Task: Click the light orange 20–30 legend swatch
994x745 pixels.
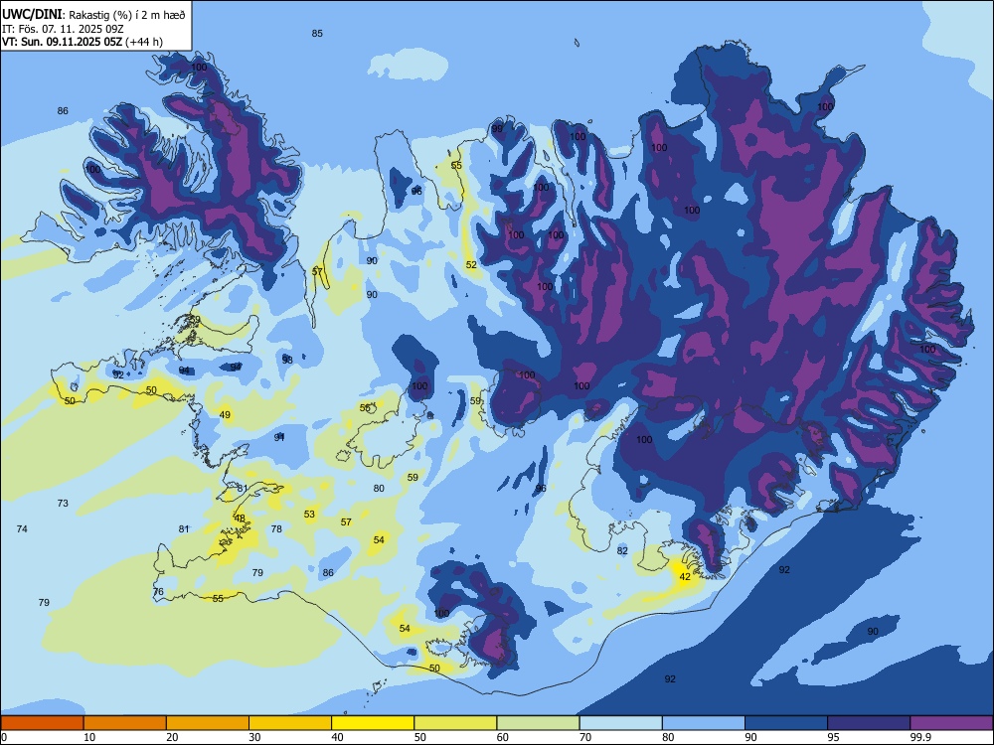Action: point(208,723)
